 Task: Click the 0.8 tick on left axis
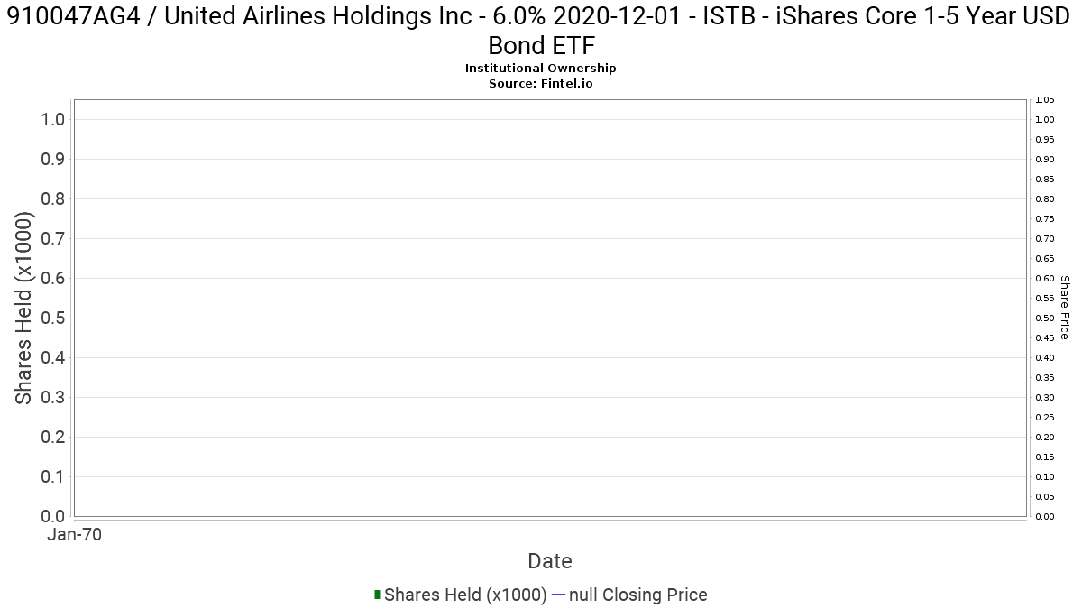point(53,199)
